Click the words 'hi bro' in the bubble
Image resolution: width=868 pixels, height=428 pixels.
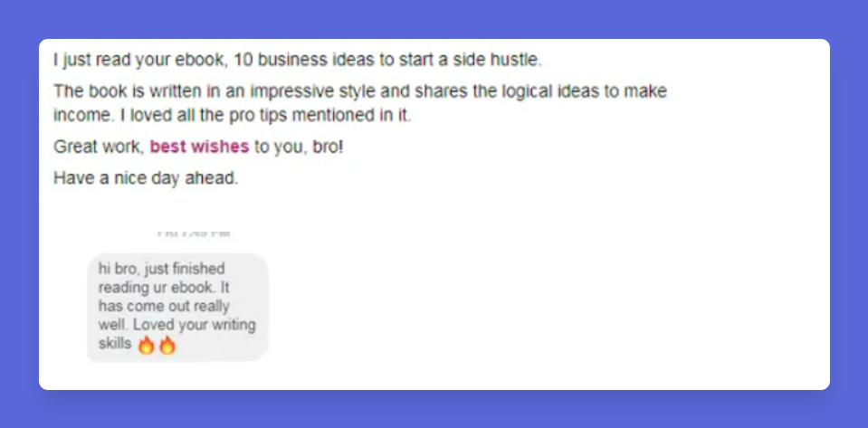click(x=115, y=269)
